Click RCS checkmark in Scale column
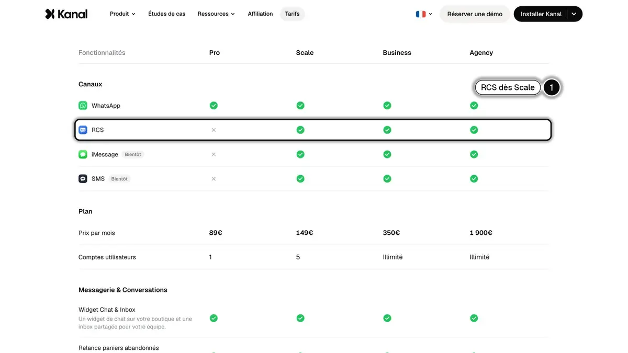This screenshot has height=353, width=628. (300, 130)
